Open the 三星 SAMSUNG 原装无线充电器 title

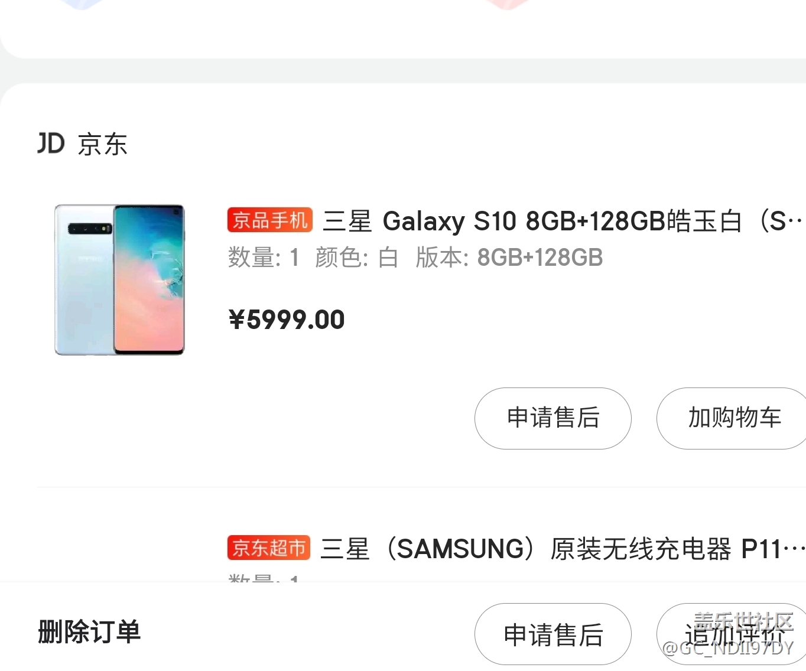tap(561, 549)
